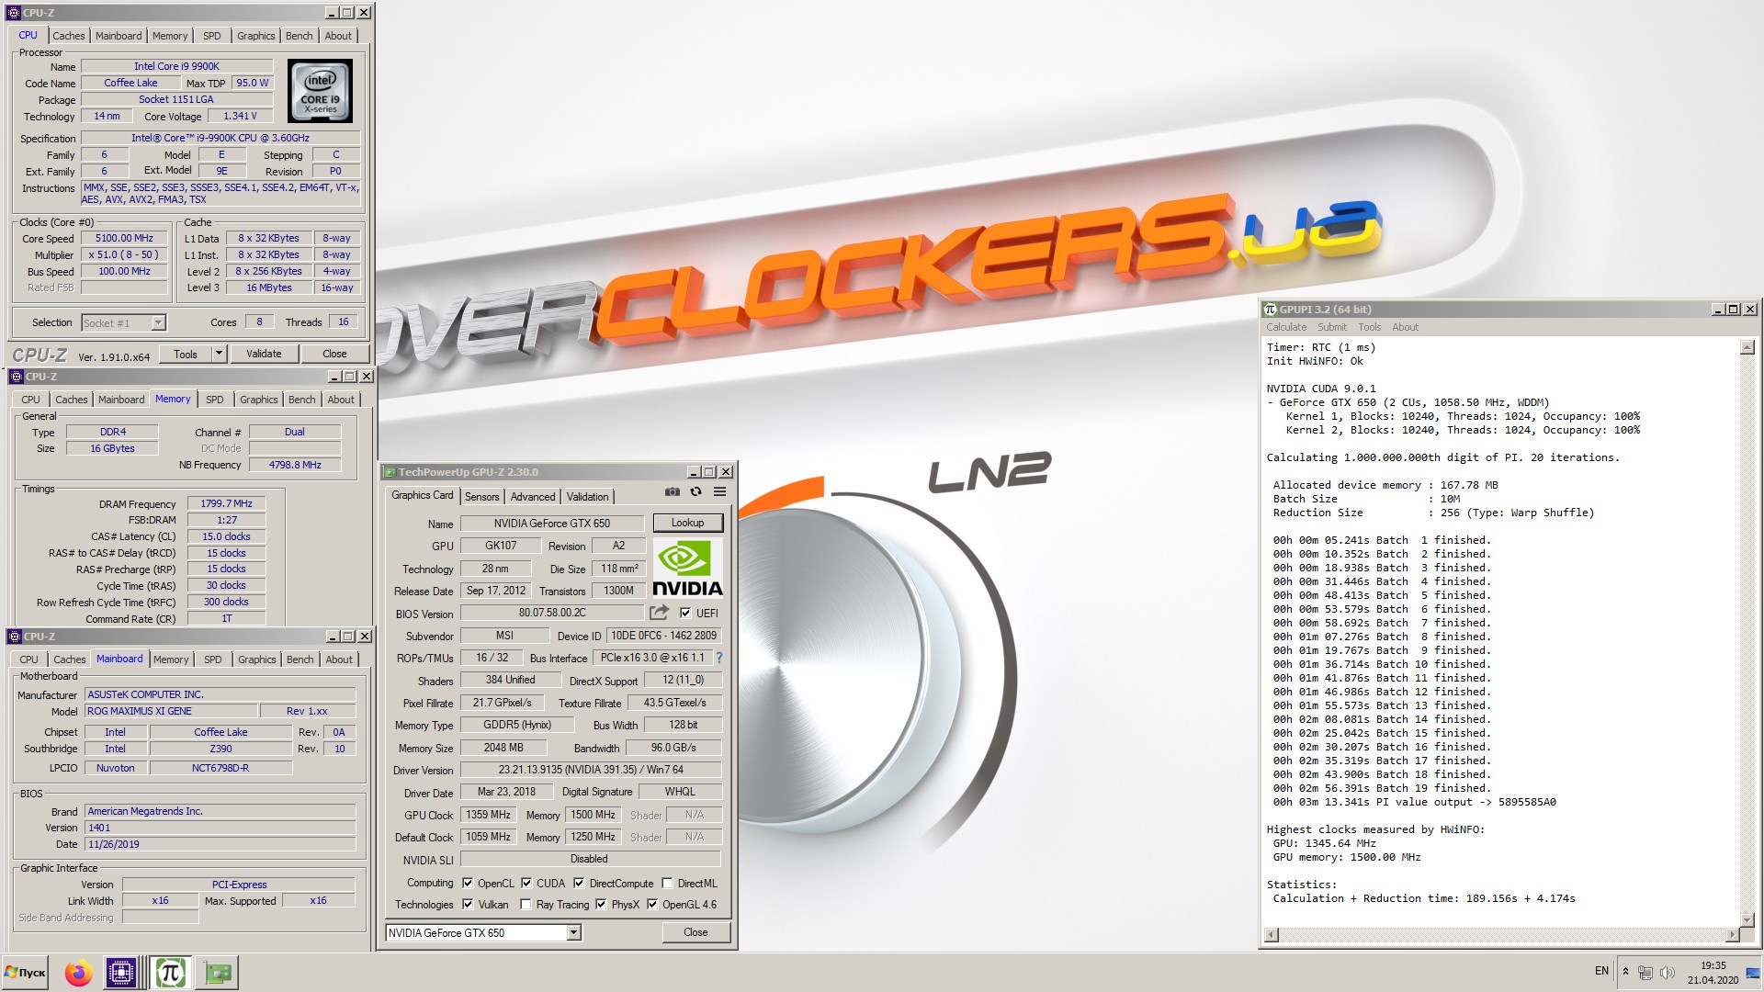
Task: Switch to GPU-Z via taskbar card icon
Action: click(218, 973)
